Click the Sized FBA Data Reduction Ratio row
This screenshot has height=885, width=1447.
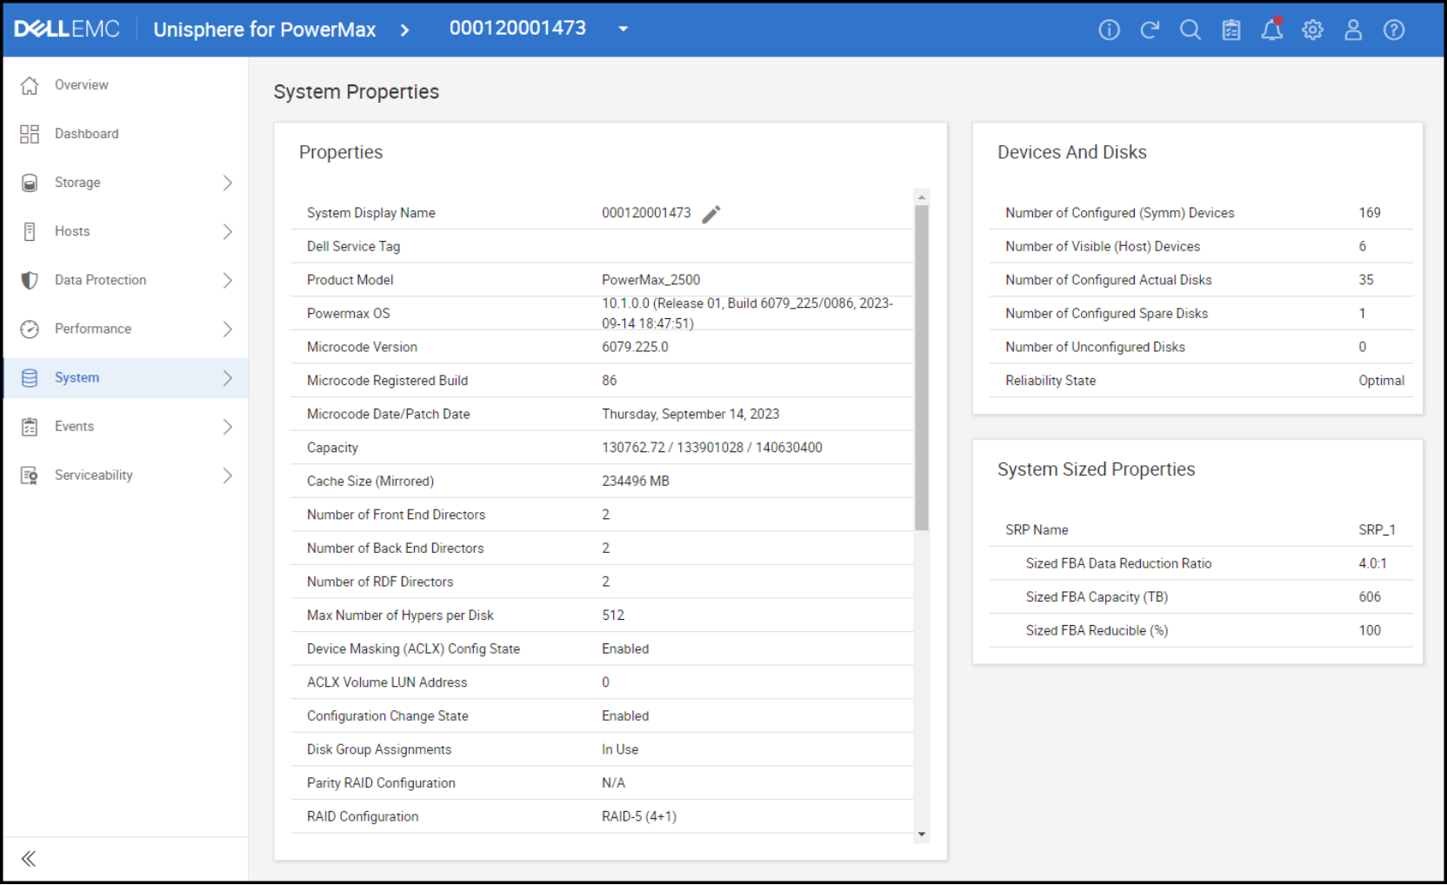click(1201, 563)
